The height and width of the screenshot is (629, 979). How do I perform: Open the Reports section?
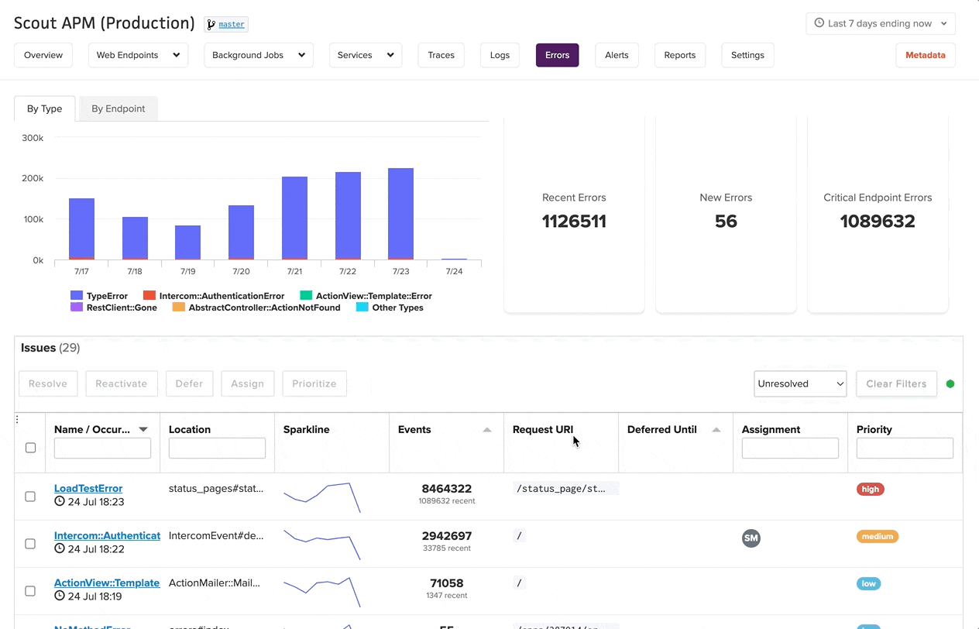tap(680, 55)
